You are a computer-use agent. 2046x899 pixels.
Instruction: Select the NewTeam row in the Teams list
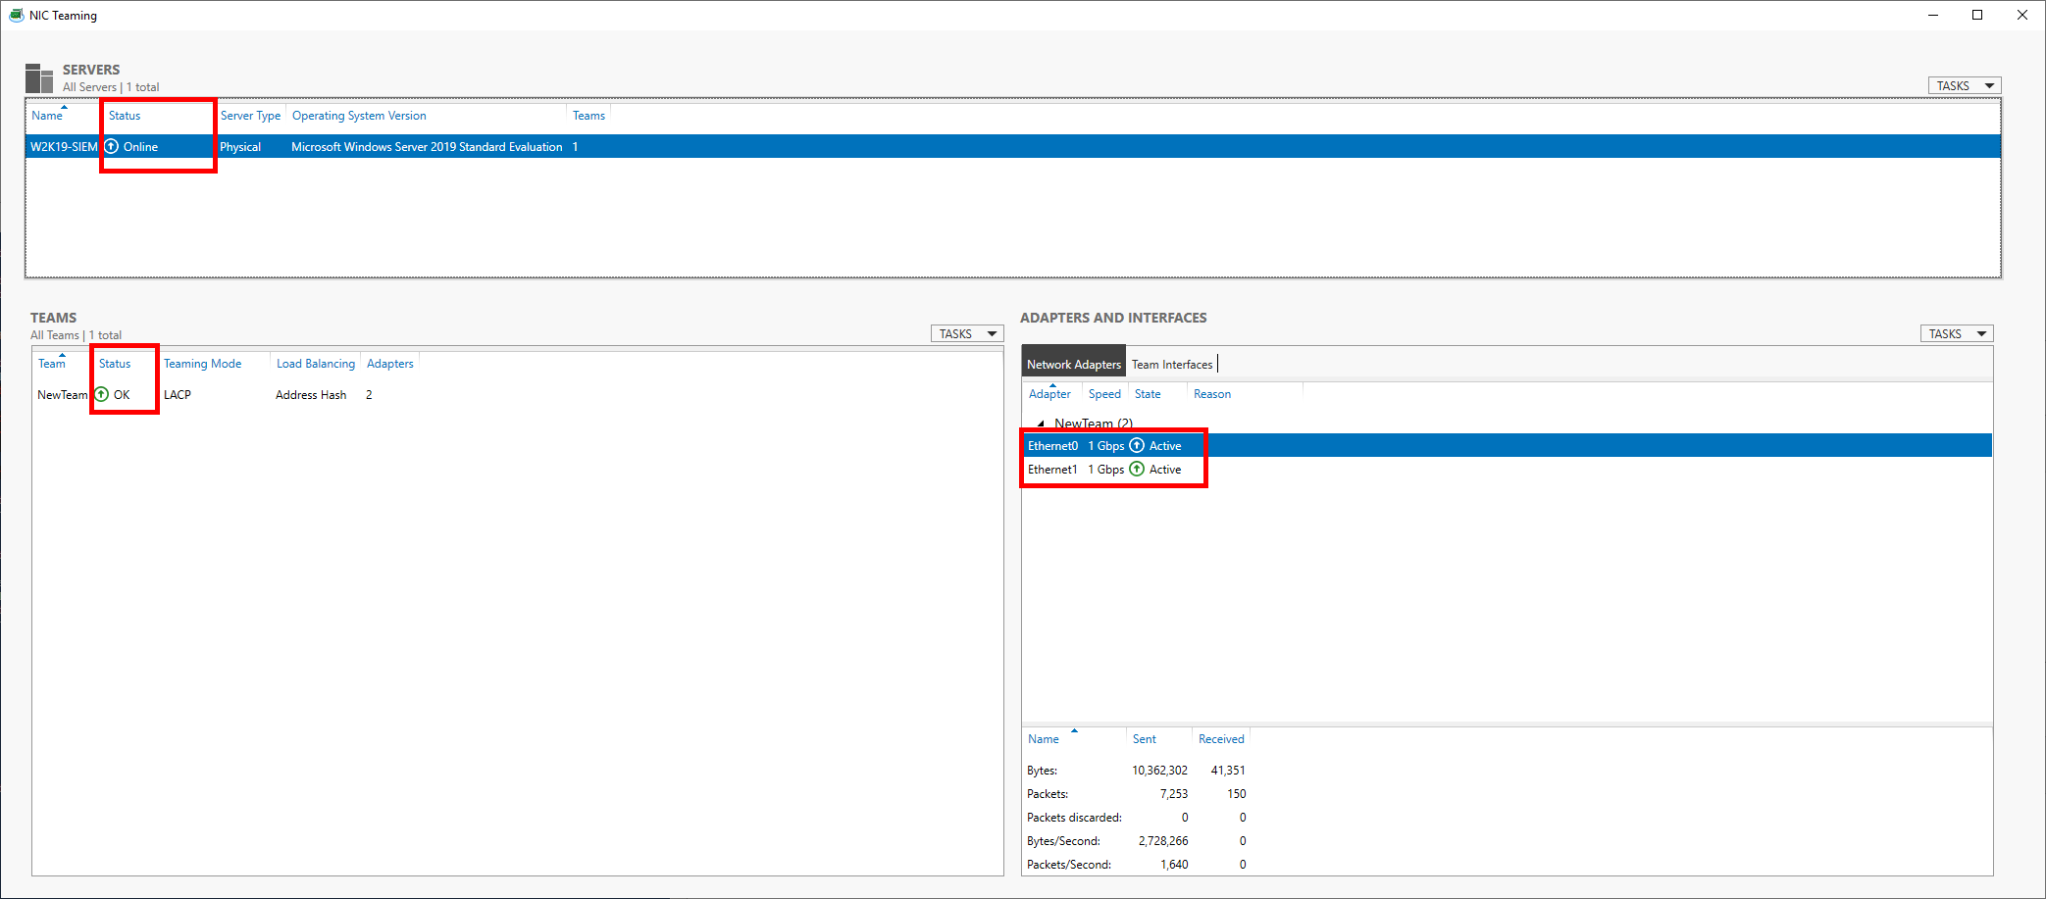coord(61,394)
